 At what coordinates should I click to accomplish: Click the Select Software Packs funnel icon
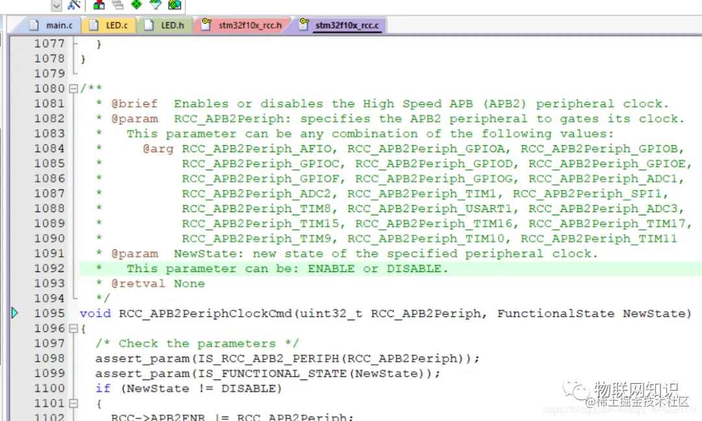pyautogui.click(x=155, y=5)
